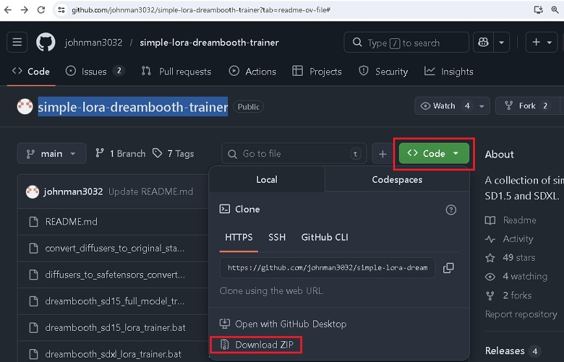This screenshot has height=362, width=564.
Task: Click the Go to file search field
Action: click(292, 154)
